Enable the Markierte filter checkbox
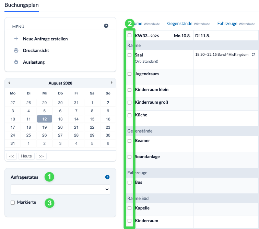This screenshot has width=259, height=229. tap(13, 202)
